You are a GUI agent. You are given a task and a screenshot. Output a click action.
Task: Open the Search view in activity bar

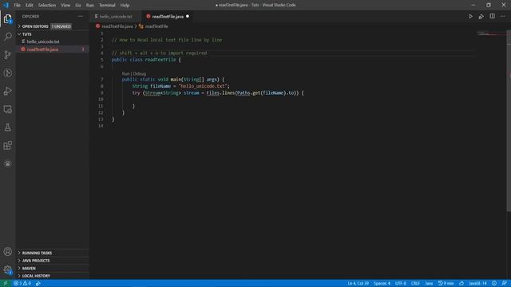click(x=7, y=36)
